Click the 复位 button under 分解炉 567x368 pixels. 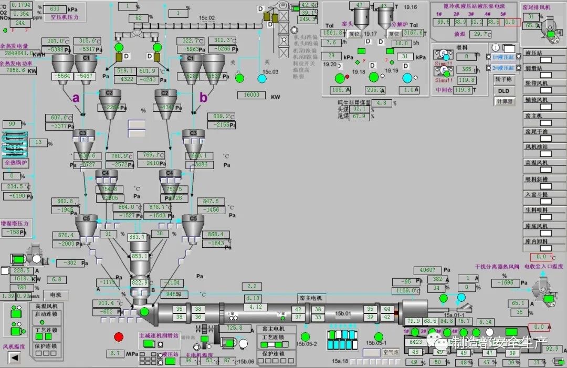[394, 34]
